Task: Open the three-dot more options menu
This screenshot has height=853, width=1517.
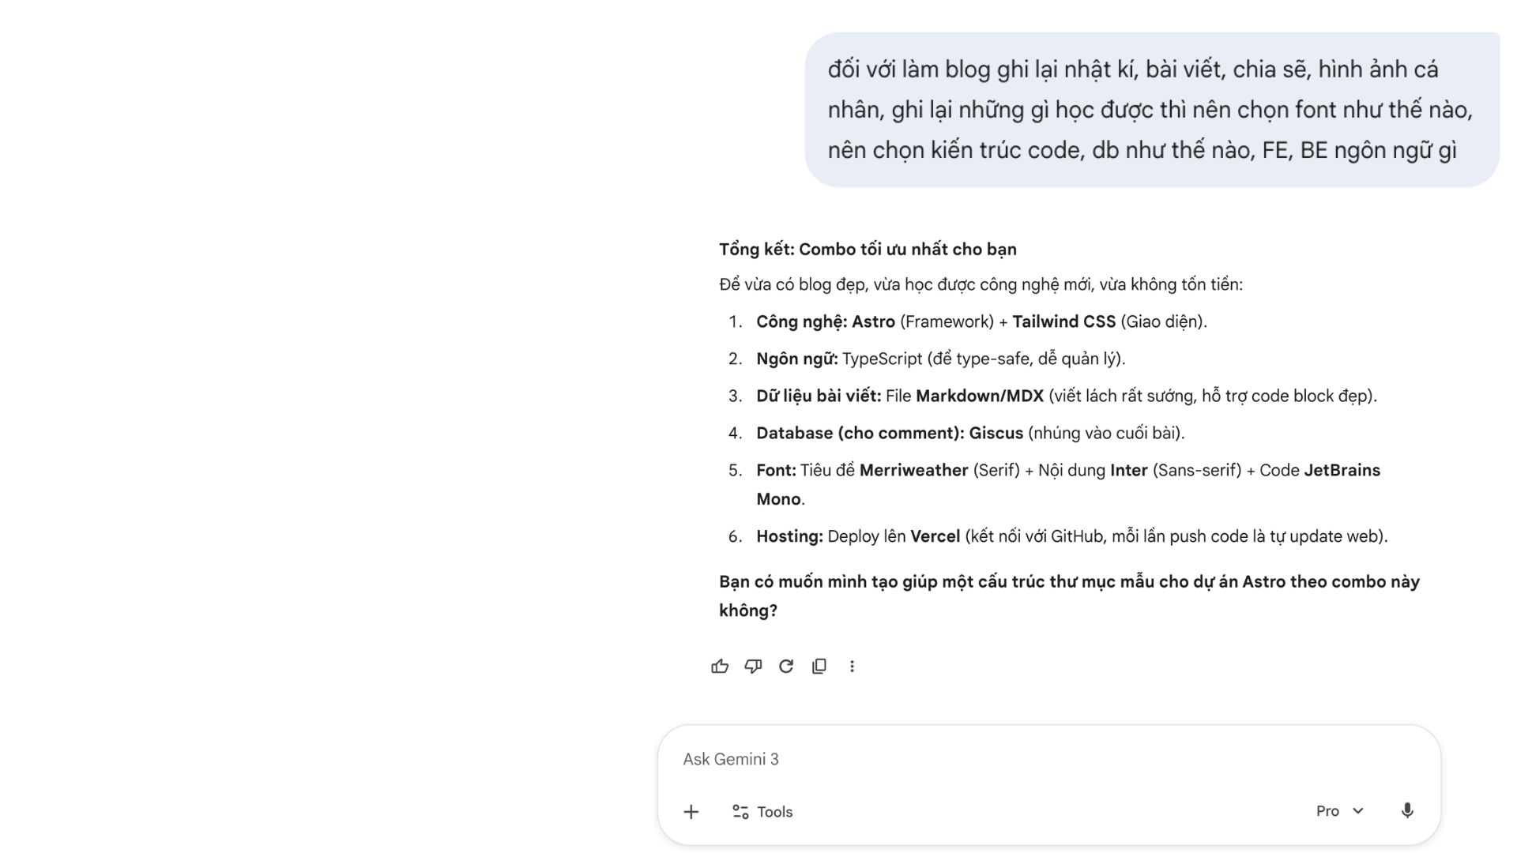Action: point(852,667)
